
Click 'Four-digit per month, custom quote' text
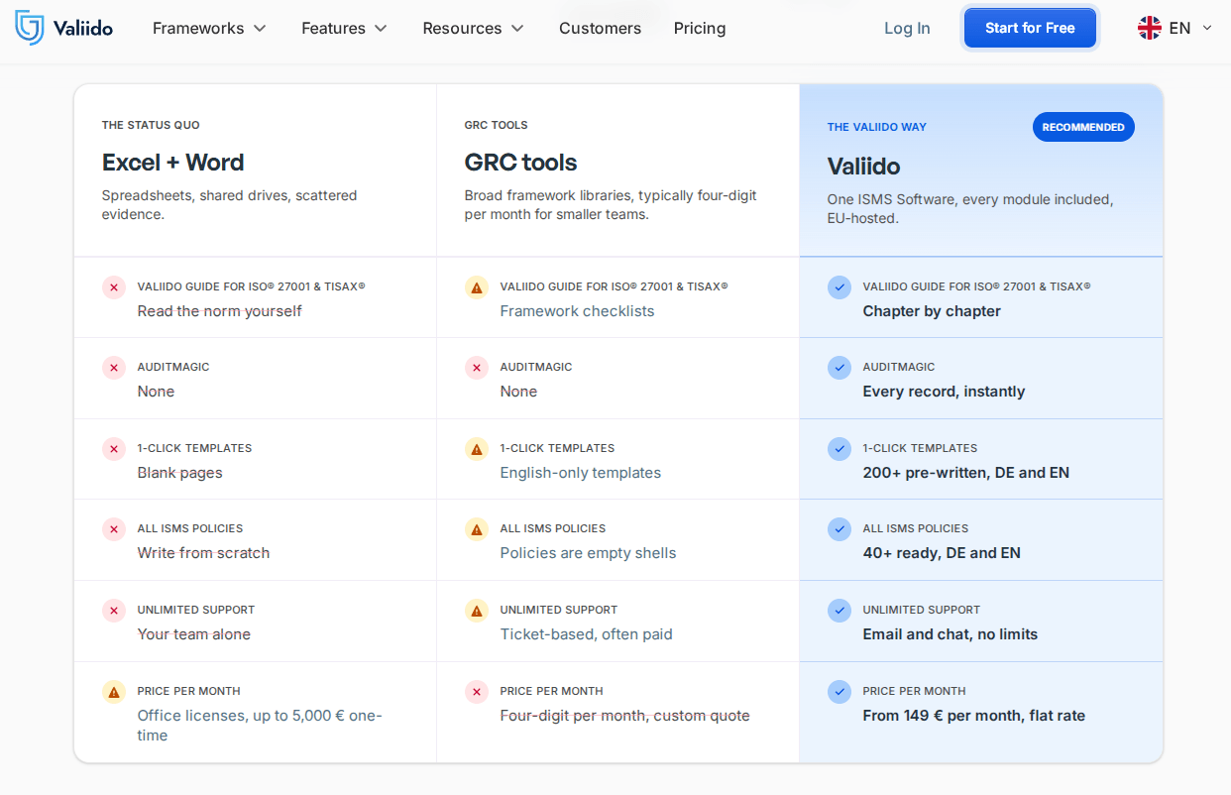point(624,716)
